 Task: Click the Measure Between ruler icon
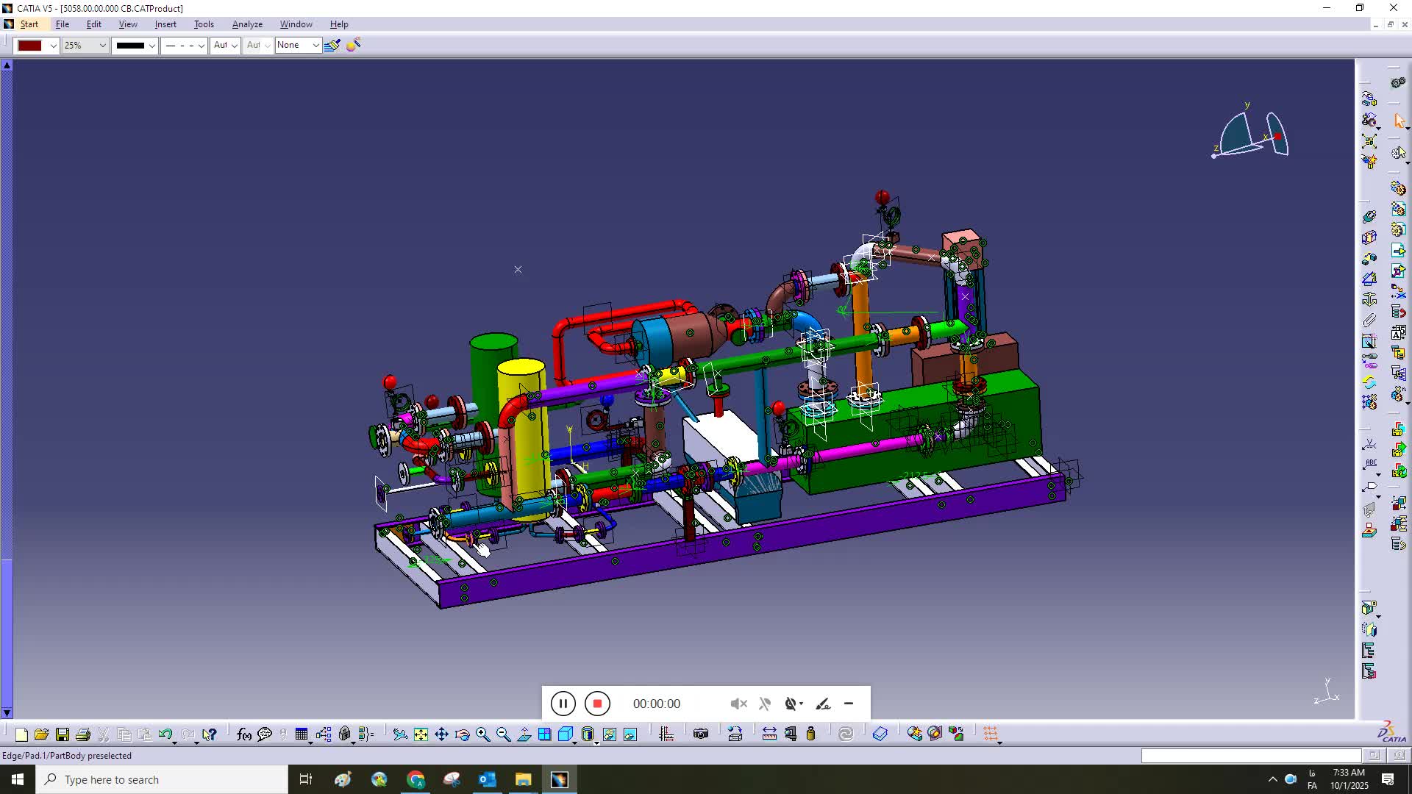(x=769, y=734)
